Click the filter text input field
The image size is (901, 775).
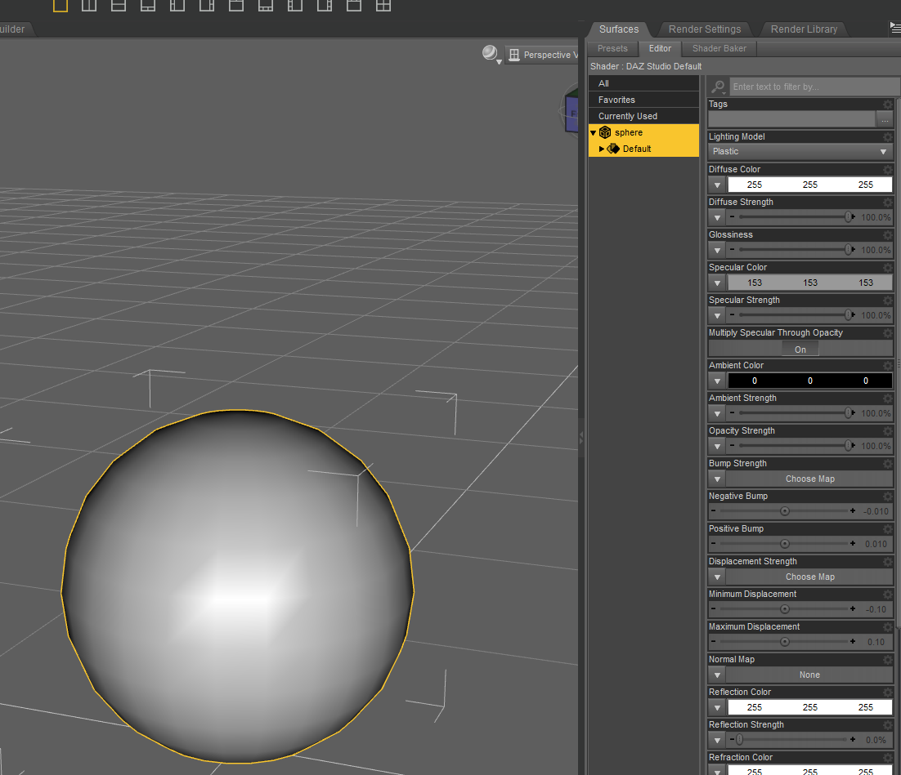point(814,87)
